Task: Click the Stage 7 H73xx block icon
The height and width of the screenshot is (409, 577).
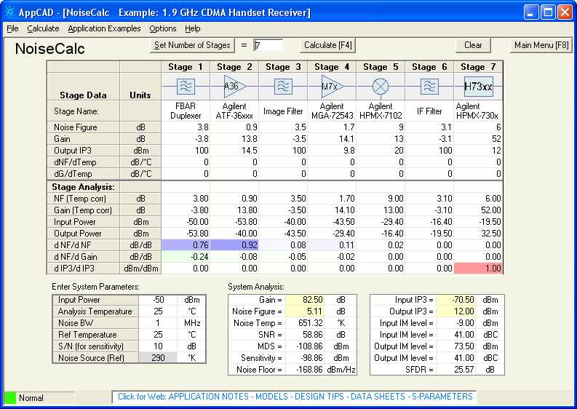Action: 478,87
